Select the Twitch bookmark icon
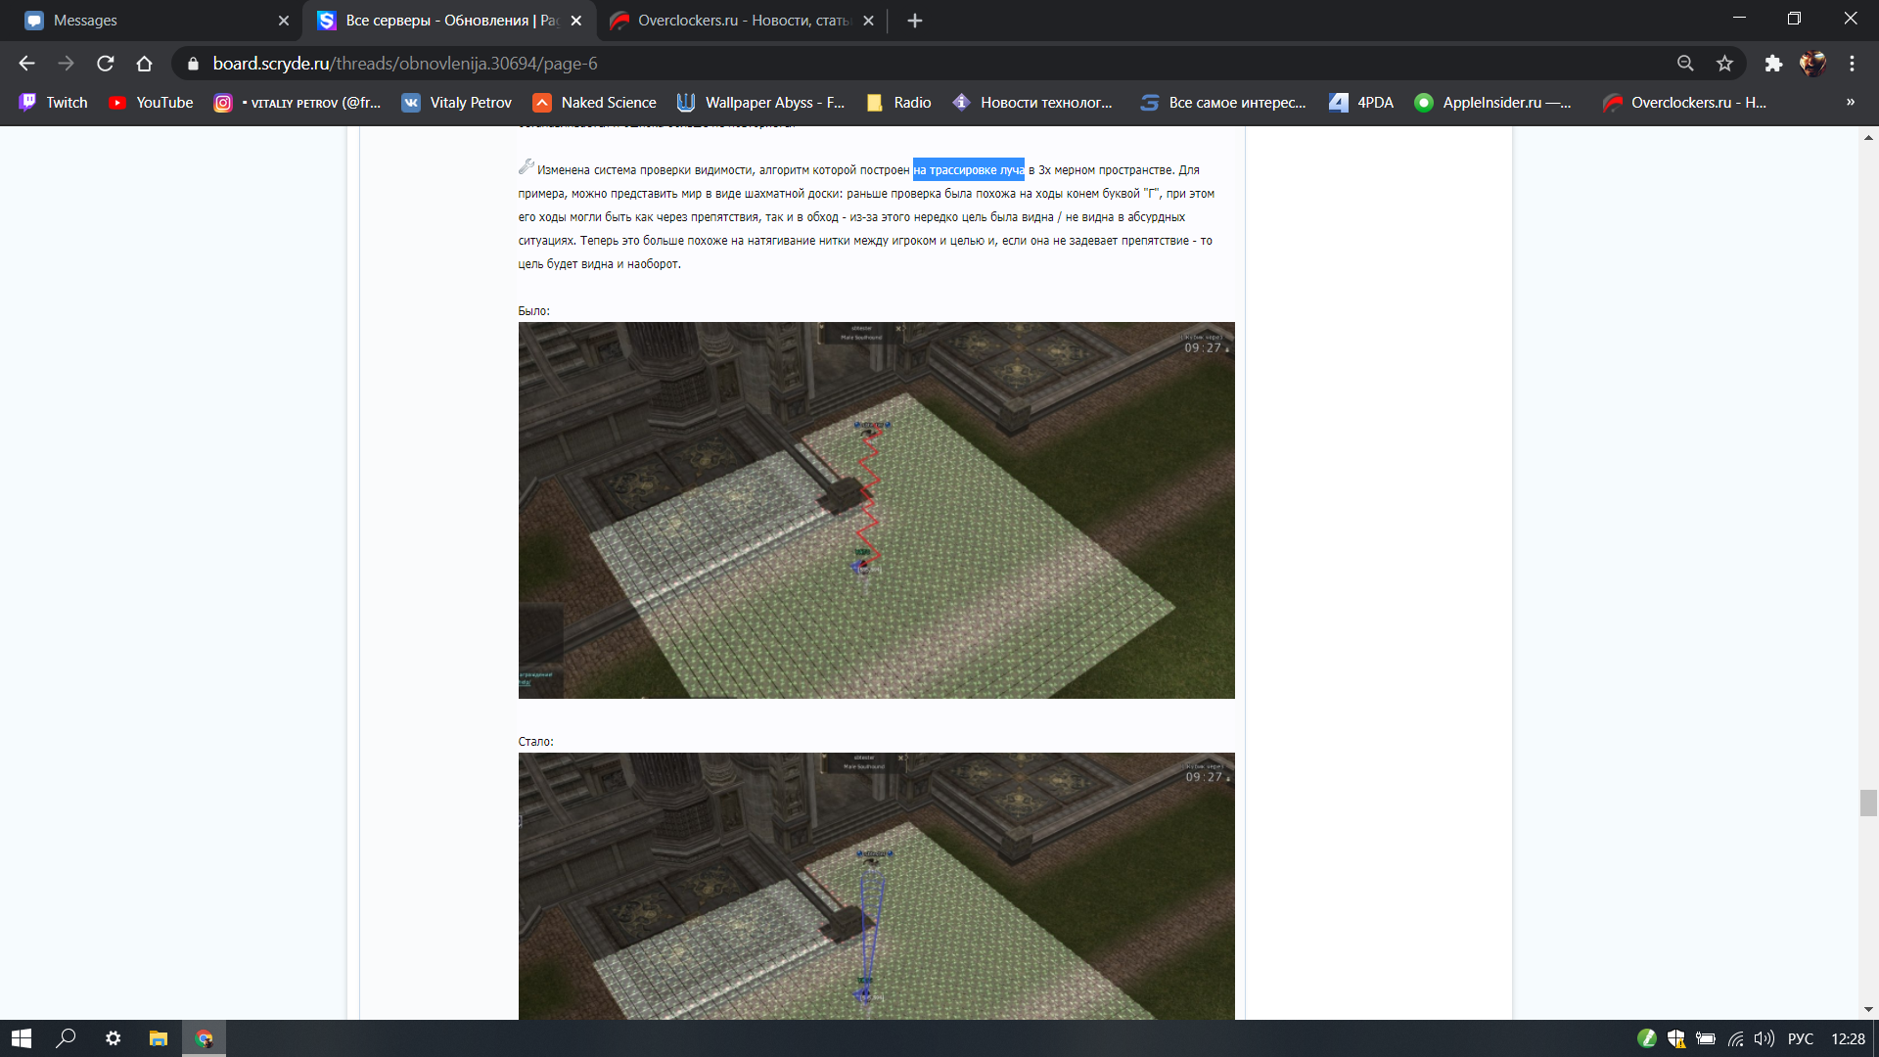 [x=28, y=102]
